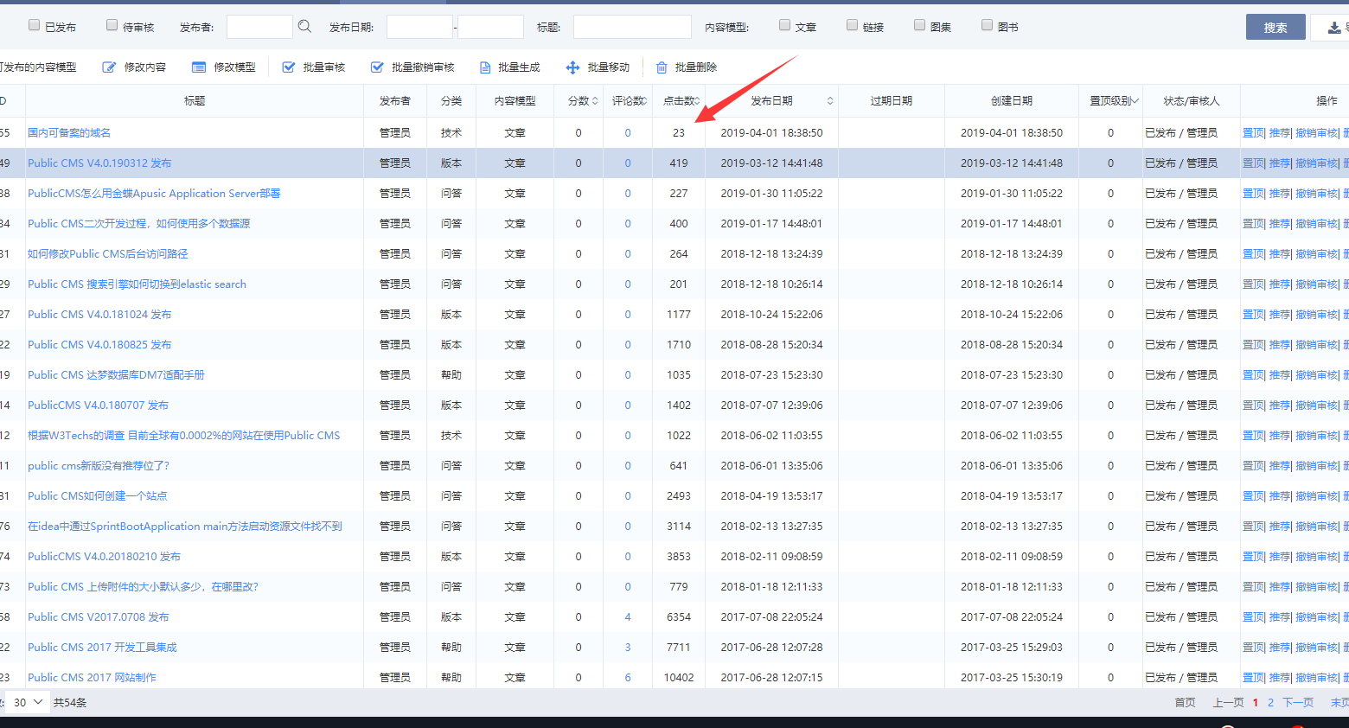The height and width of the screenshot is (728, 1349).
Task: Click 首页 pagination link
Action: click(x=1185, y=702)
